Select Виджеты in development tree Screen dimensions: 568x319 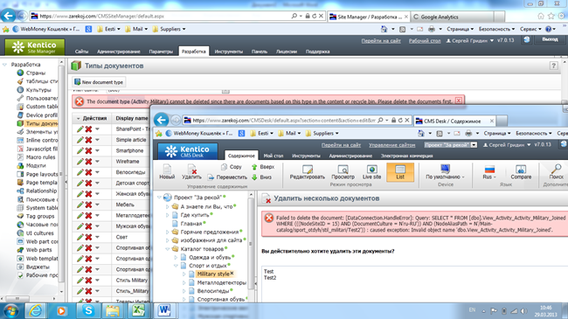click(x=38, y=267)
